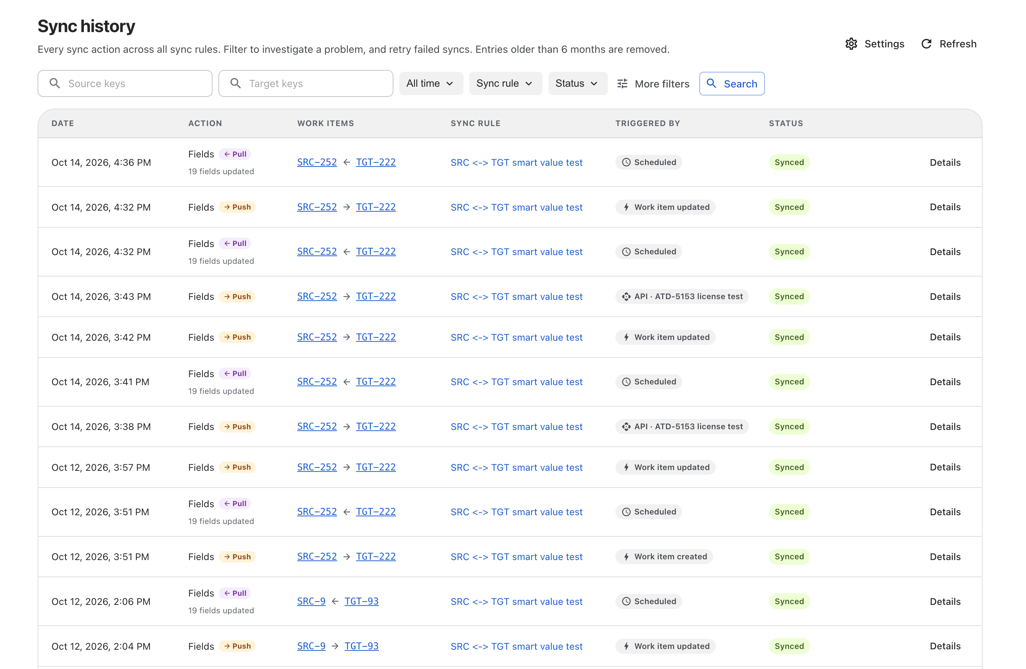Open Details for Oct 14 4:36 PM entry
This screenshot has height=669, width=1026.
click(x=945, y=163)
